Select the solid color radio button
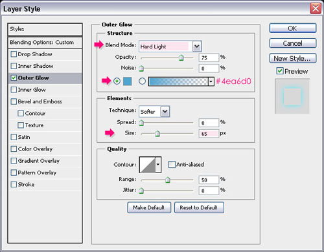The image size is (324, 252). (x=117, y=81)
